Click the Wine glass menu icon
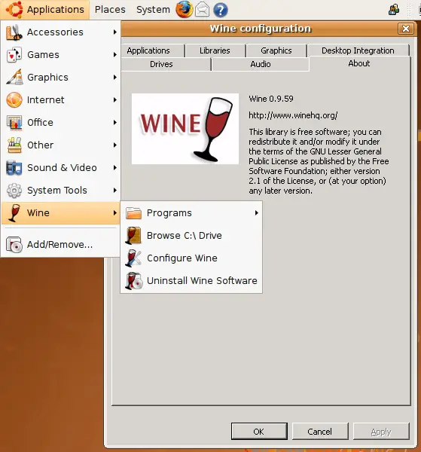Screen dimensions: 421x452 pyautogui.click(x=14, y=213)
